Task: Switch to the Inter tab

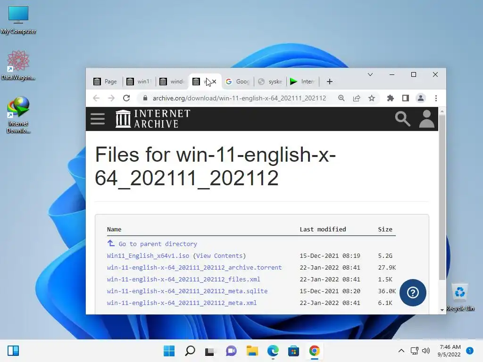Action: (x=302, y=82)
